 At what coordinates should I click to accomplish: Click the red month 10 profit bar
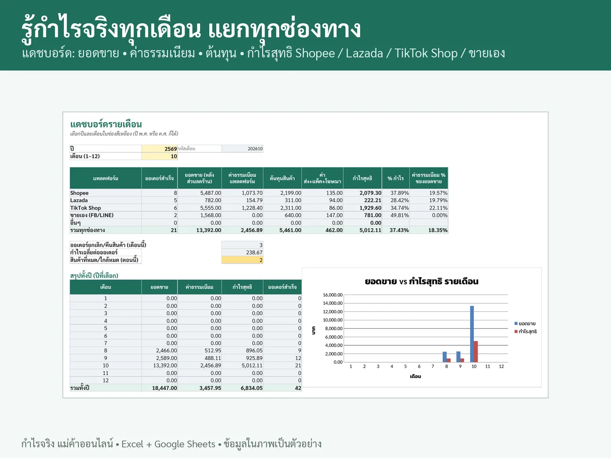[x=476, y=351]
